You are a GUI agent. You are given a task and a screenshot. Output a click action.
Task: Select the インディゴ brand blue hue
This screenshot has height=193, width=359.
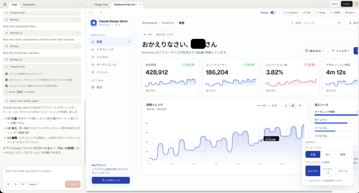(x=327, y=171)
